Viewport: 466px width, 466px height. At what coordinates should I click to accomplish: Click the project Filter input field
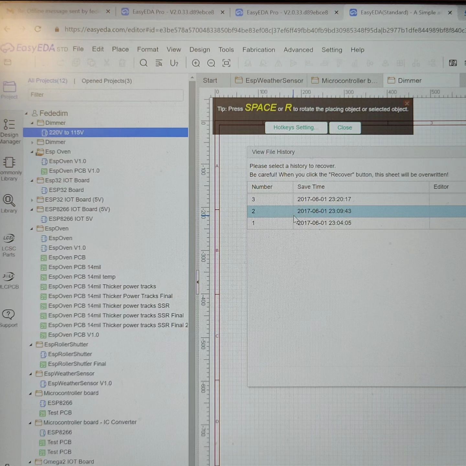pyautogui.click(x=105, y=95)
